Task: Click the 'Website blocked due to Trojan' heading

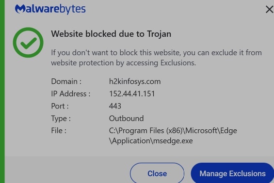Action: [x=111, y=34]
